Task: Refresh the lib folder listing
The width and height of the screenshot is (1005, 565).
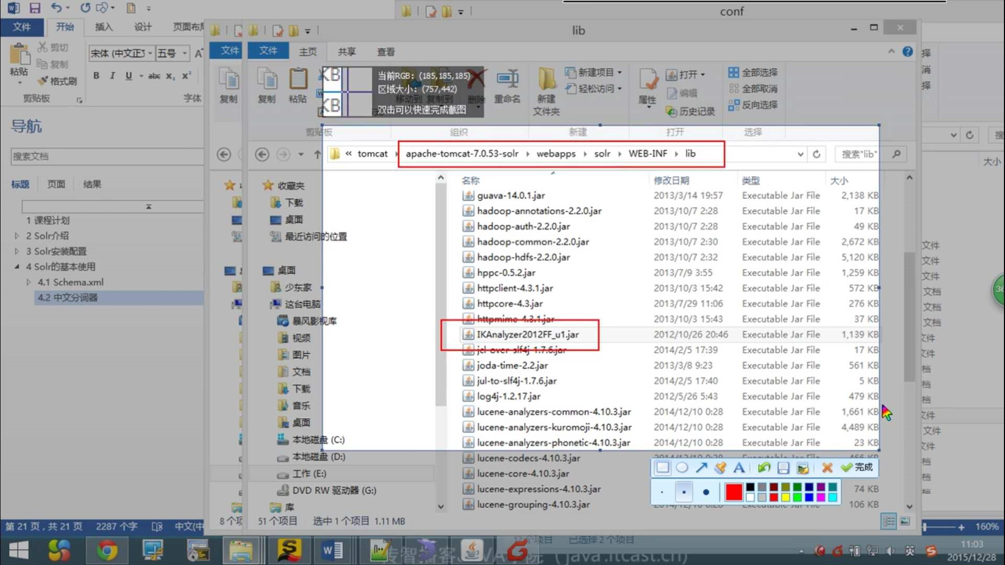Action: click(x=817, y=154)
